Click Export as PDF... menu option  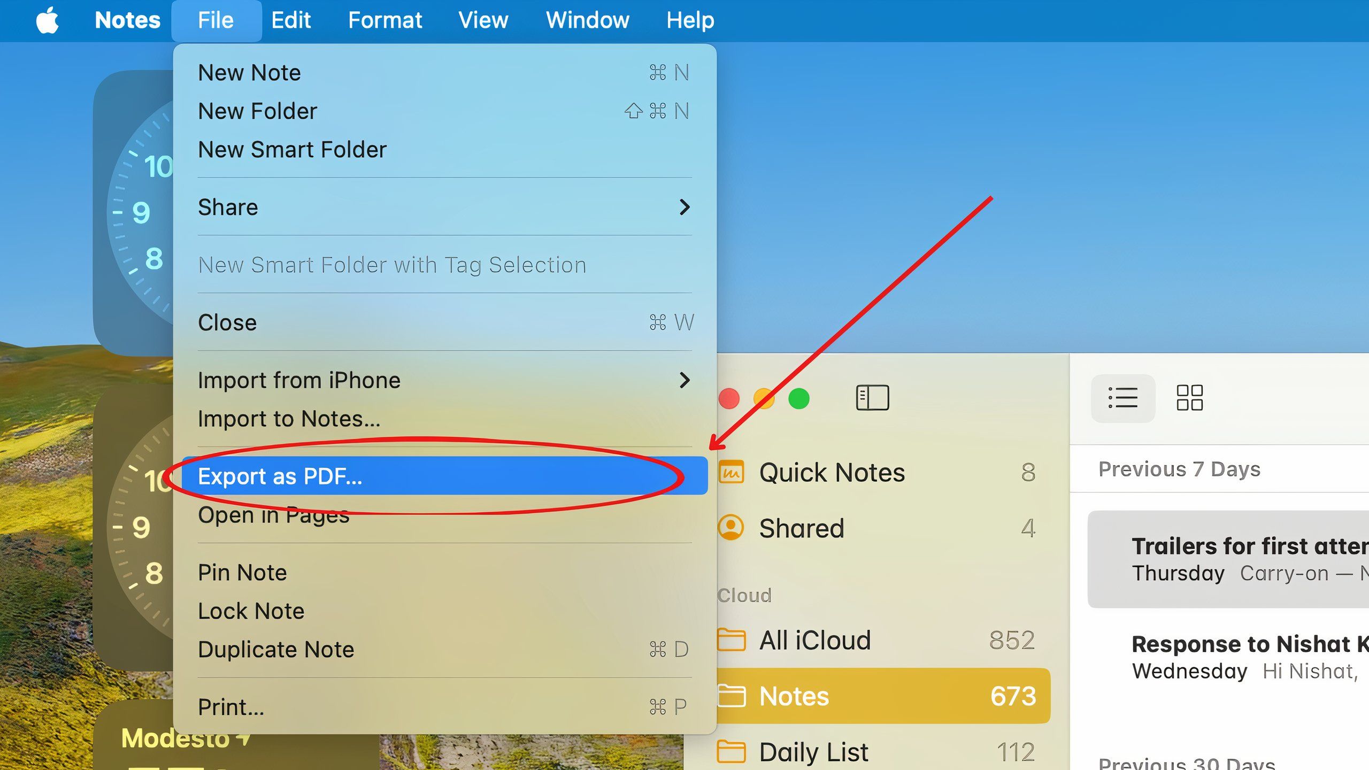click(280, 476)
